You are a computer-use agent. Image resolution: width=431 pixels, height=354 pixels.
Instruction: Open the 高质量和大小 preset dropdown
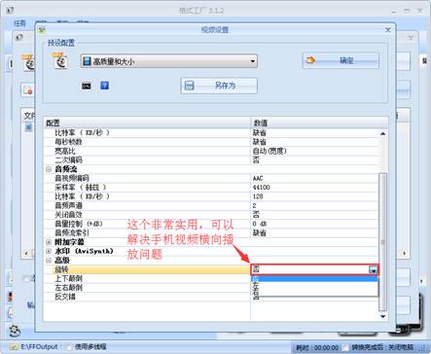(169, 61)
